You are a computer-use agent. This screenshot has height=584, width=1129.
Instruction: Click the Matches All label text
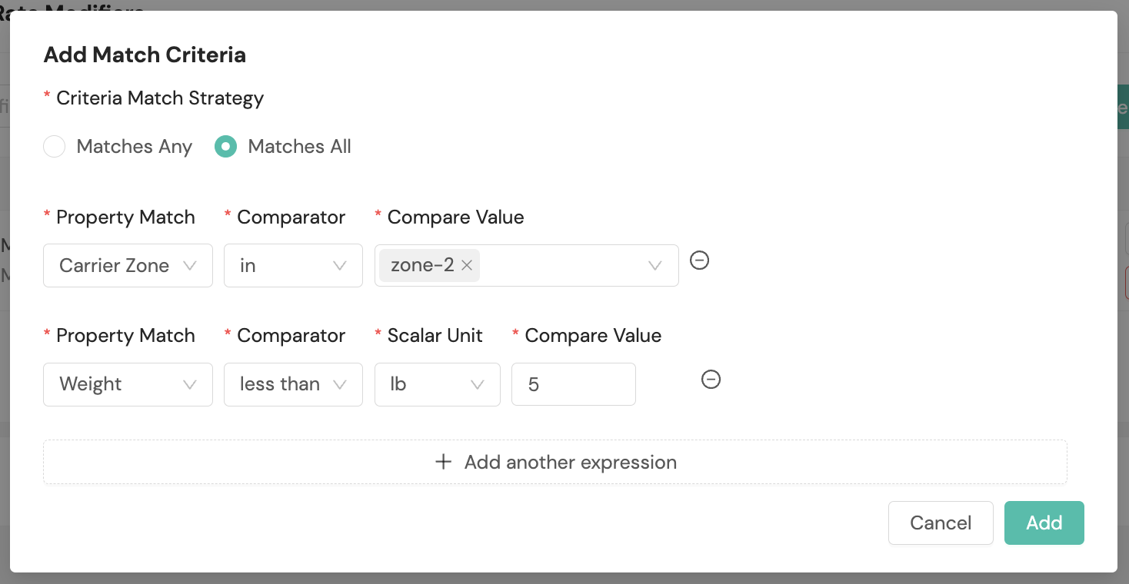(299, 146)
